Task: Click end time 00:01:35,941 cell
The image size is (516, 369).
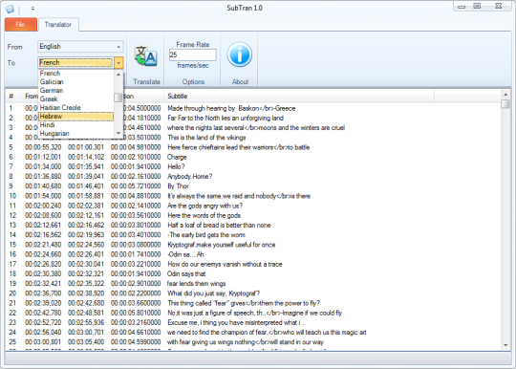Action: click(x=86, y=166)
